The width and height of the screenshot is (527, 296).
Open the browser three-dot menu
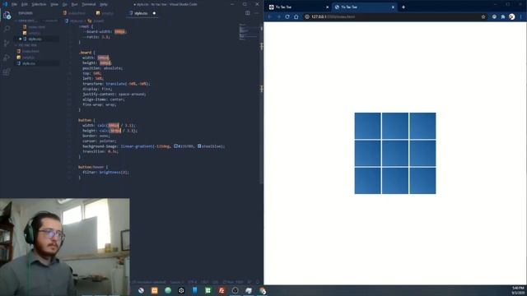pos(521,16)
